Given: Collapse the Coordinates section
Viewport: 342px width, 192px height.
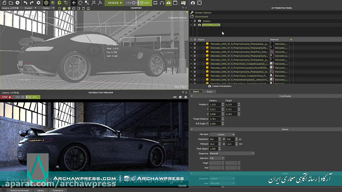Looking at the screenshot, I should coord(192,96).
